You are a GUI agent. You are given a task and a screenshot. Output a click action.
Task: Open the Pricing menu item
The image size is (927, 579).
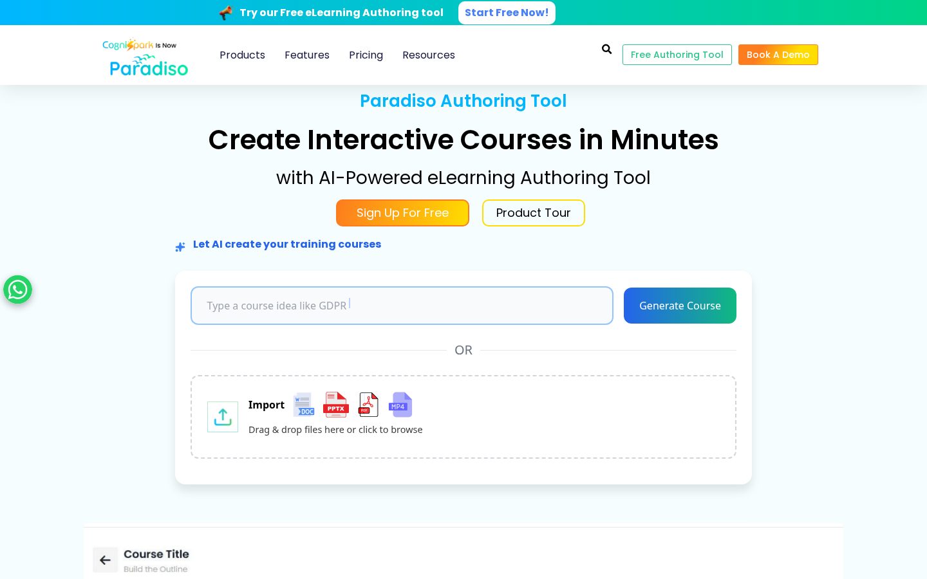coord(366,55)
